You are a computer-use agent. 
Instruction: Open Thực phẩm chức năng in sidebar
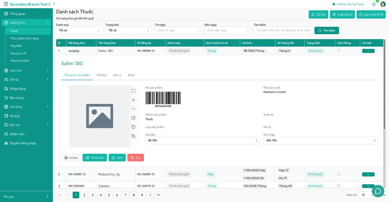pos(24,38)
